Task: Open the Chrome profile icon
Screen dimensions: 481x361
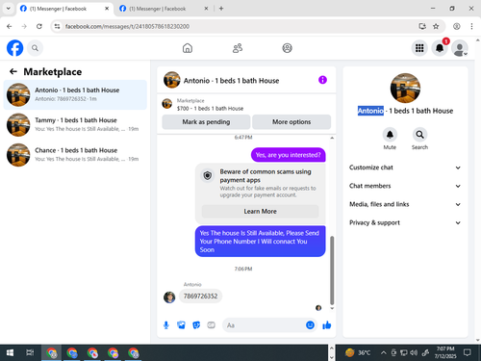Action: point(457,26)
